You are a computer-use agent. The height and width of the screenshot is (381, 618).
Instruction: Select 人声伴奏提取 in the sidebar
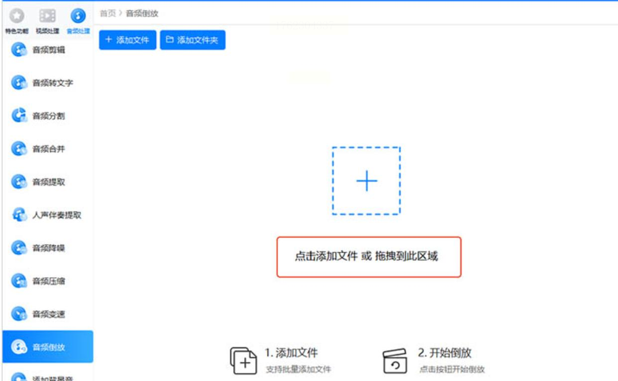48,215
